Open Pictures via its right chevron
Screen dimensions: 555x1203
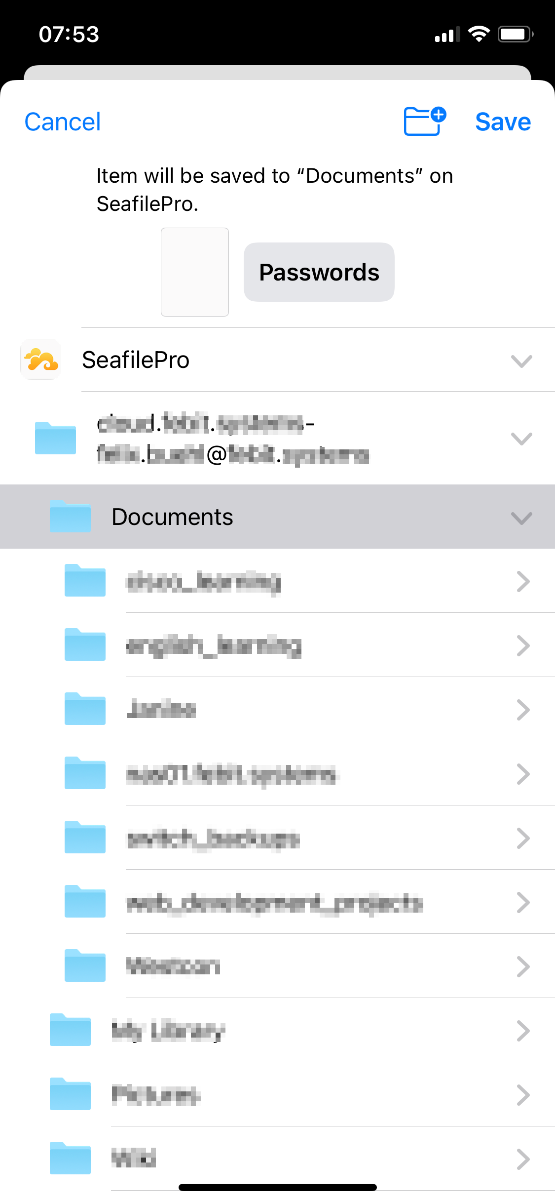tap(524, 1095)
